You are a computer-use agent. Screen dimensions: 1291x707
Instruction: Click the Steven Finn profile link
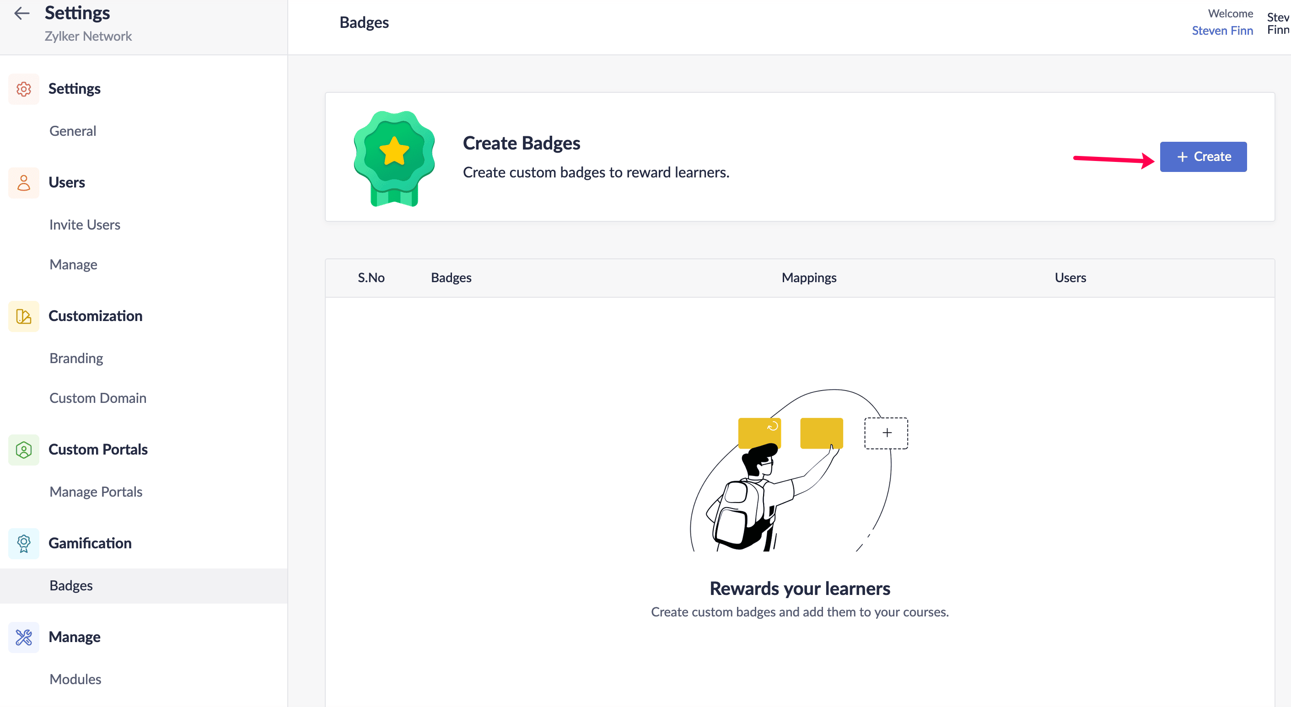[x=1222, y=31]
